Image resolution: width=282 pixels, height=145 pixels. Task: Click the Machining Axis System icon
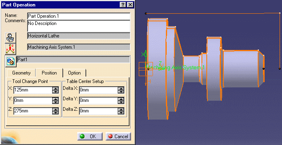point(11,49)
